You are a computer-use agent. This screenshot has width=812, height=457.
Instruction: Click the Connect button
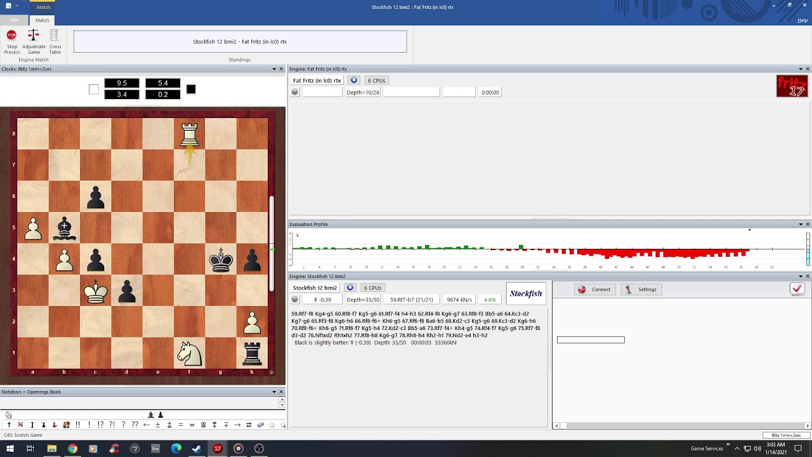pyautogui.click(x=594, y=289)
